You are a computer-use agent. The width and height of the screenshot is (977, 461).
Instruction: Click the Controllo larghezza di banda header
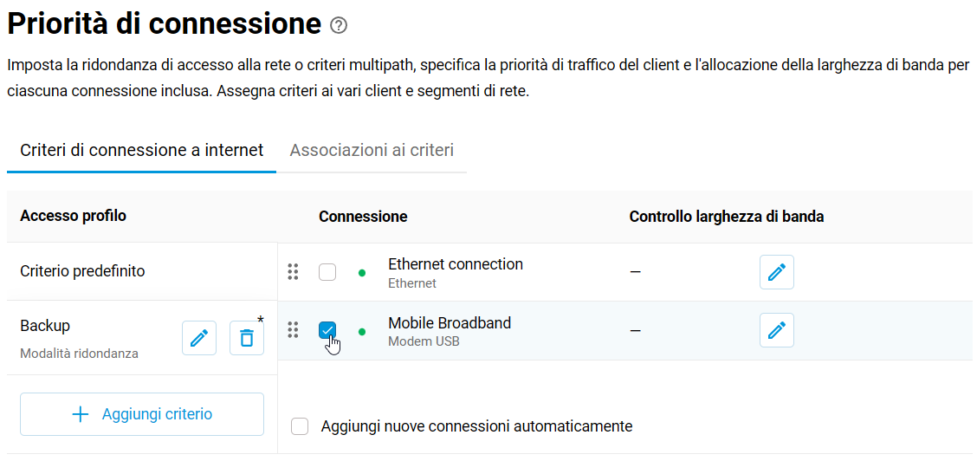tap(727, 217)
